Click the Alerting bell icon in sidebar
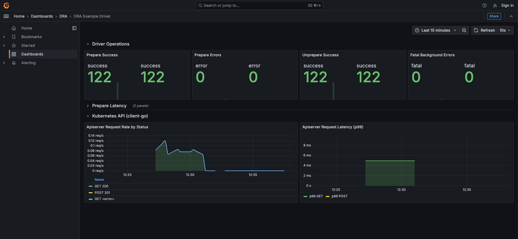 coord(14,63)
